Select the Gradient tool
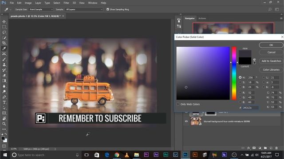Viewport: 284px width, 159px height. (4, 81)
